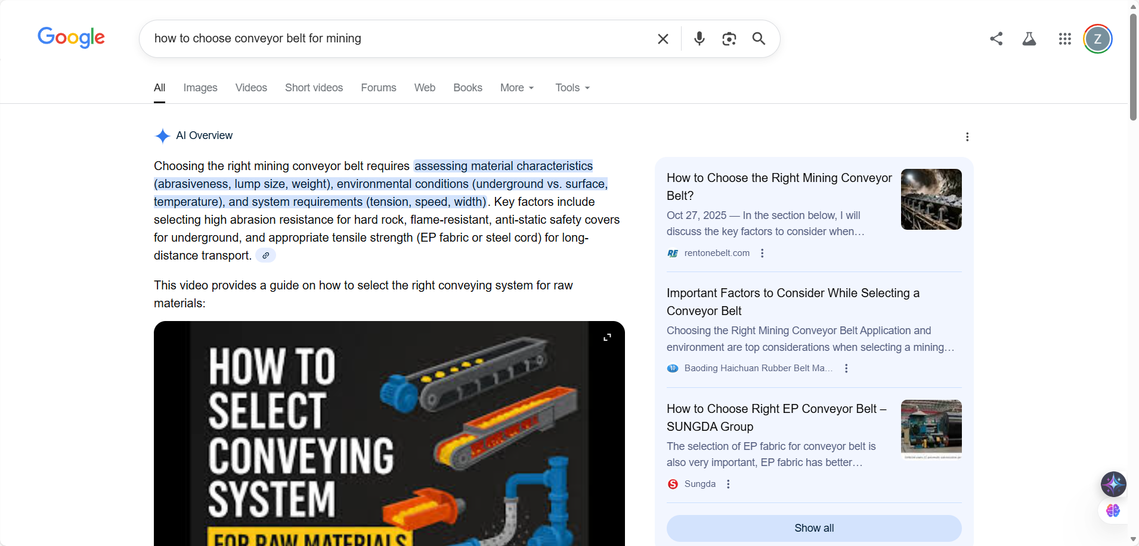Click the Show all sources button

[814, 528]
